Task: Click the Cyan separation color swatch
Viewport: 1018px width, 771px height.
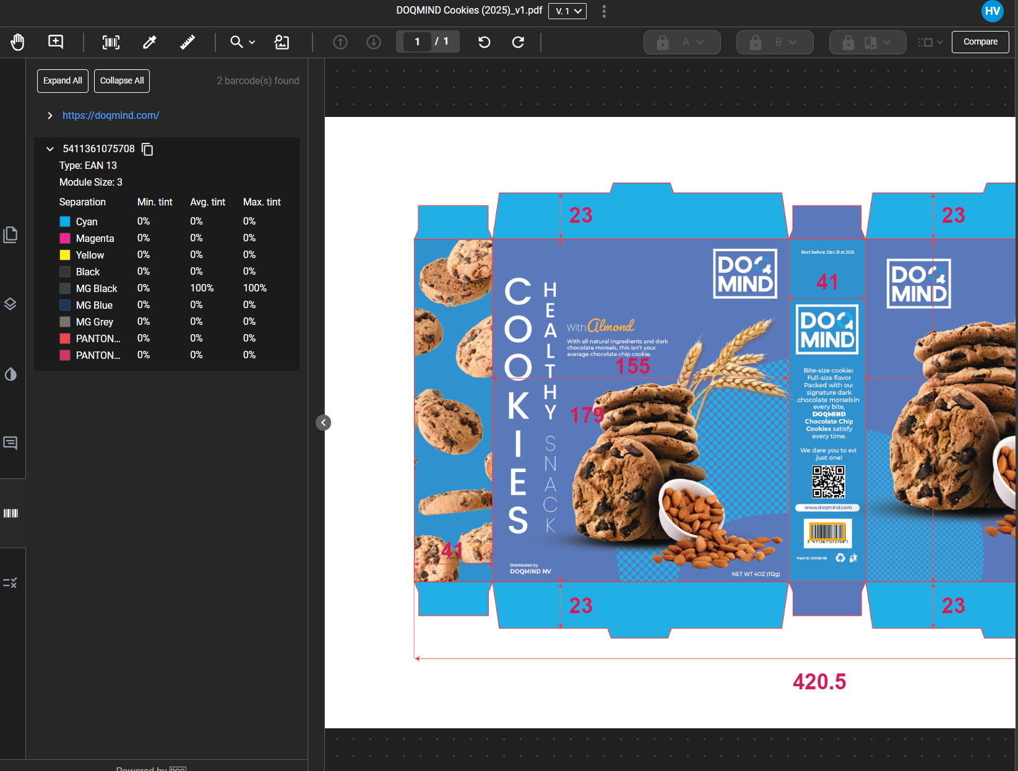Action: coord(65,222)
